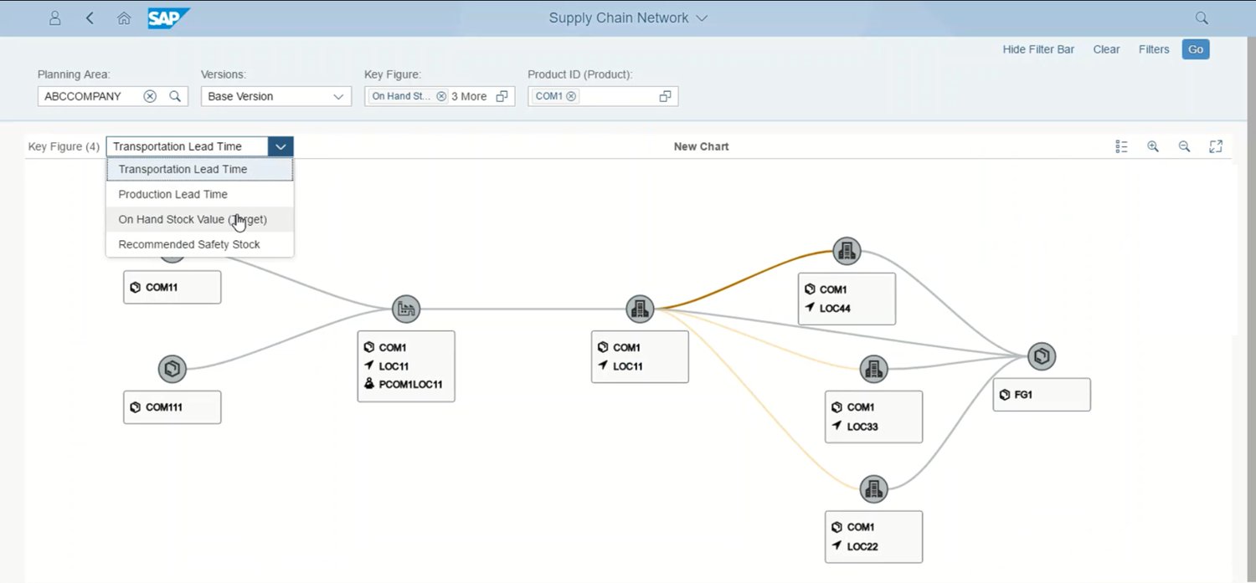
Task: Click the LOC22 label
Action: [x=862, y=546]
